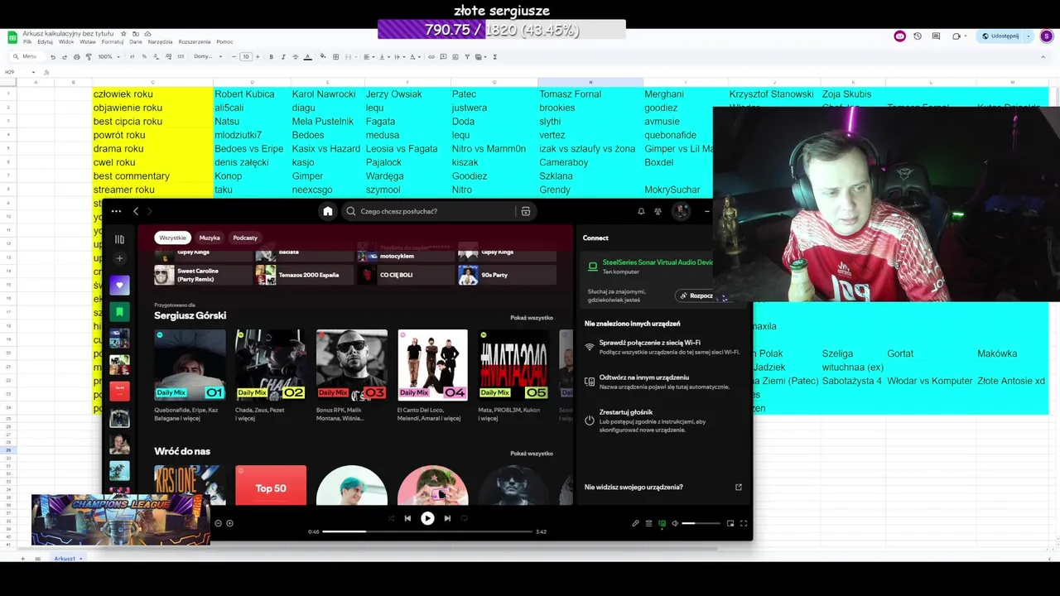Open the Formatuj menu in Sheets
Image resolution: width=1060 pixels, height=596 pixels.
coord(112,41)
